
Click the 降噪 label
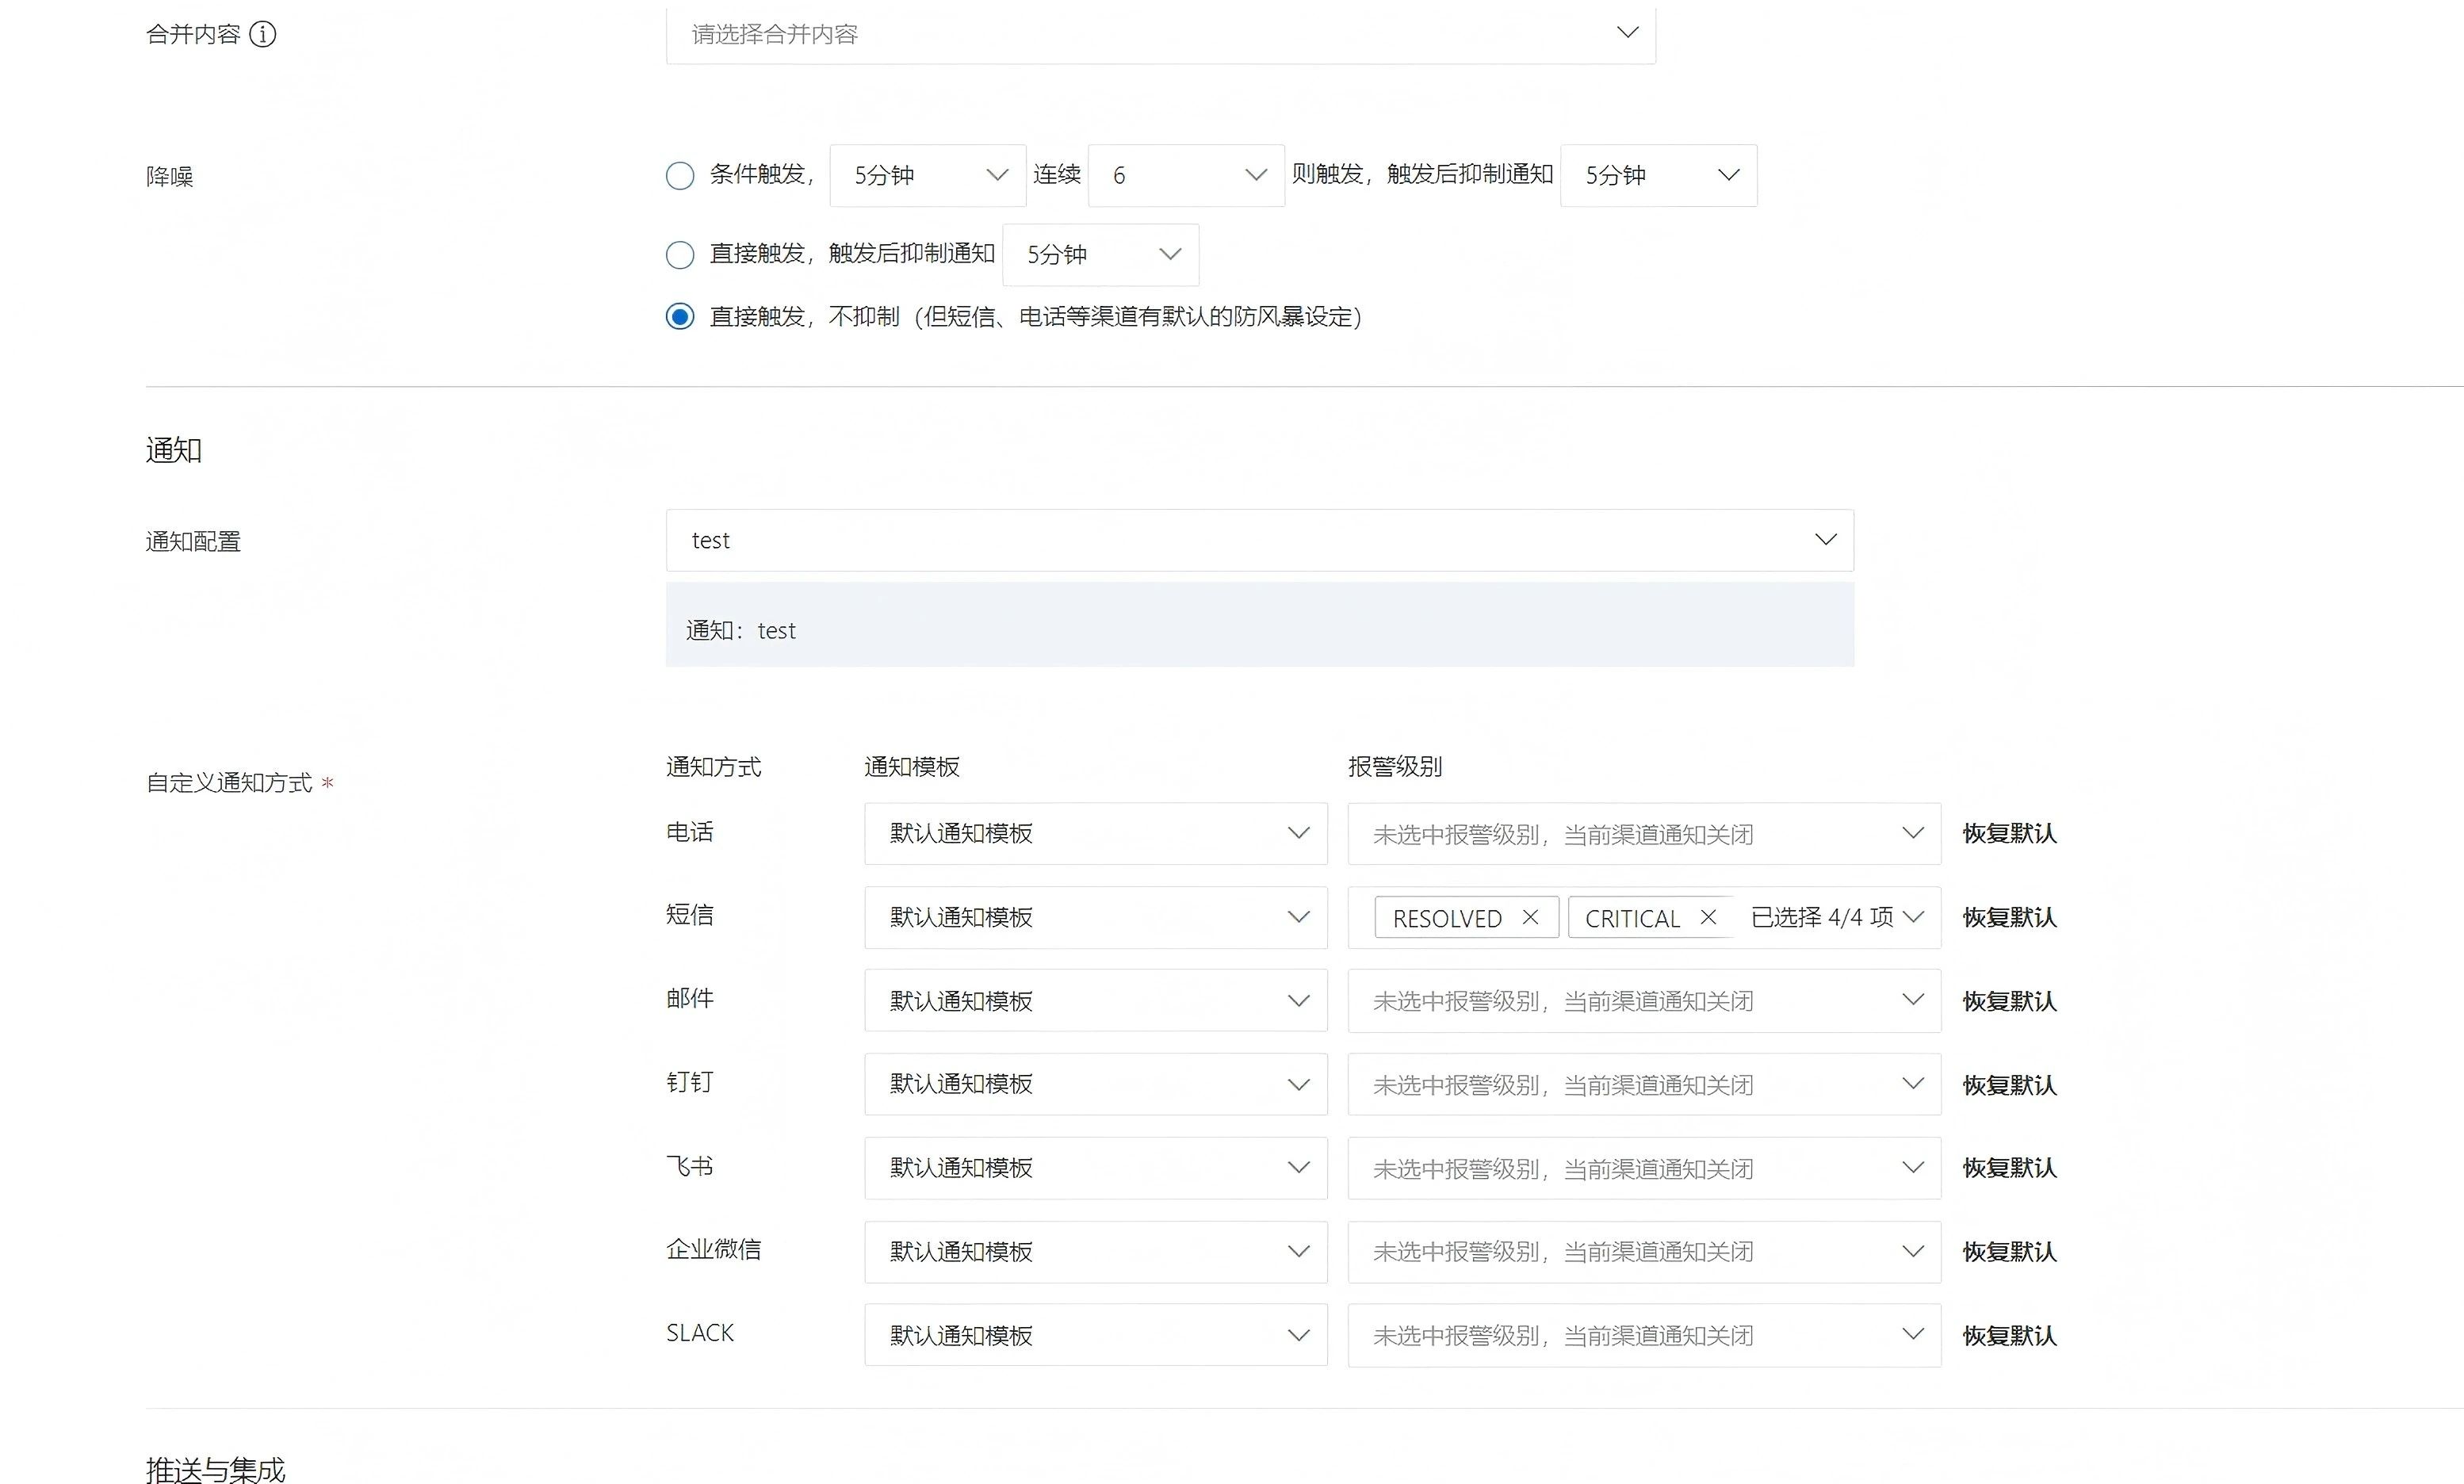click(x=170, y=177)
